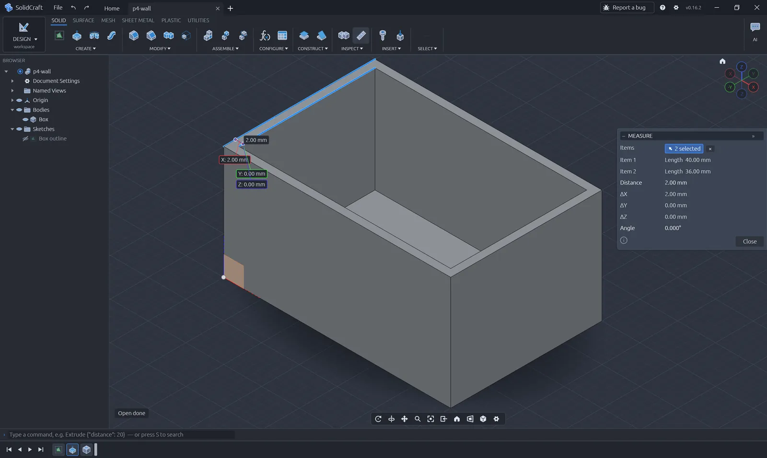The width and height of the screenshot is (767, 458).
Task: Click the timeline play button
Action: [x=30, y=449]
